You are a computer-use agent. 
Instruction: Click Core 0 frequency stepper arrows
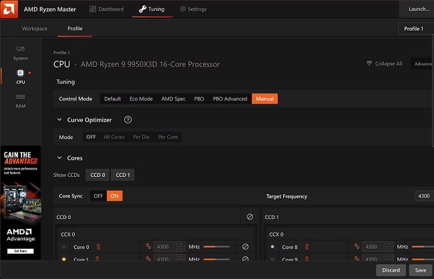181,246
